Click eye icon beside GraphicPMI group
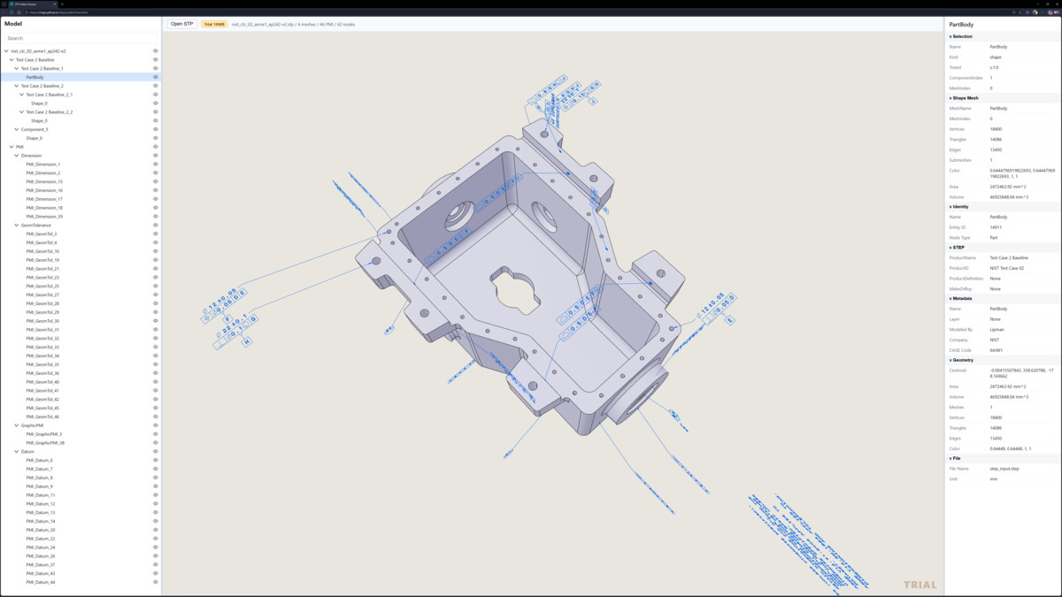This screenshot has height=597, width=1062. (x=156, y=425)
